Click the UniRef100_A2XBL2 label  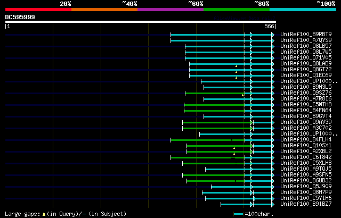(x=306, y=151)
